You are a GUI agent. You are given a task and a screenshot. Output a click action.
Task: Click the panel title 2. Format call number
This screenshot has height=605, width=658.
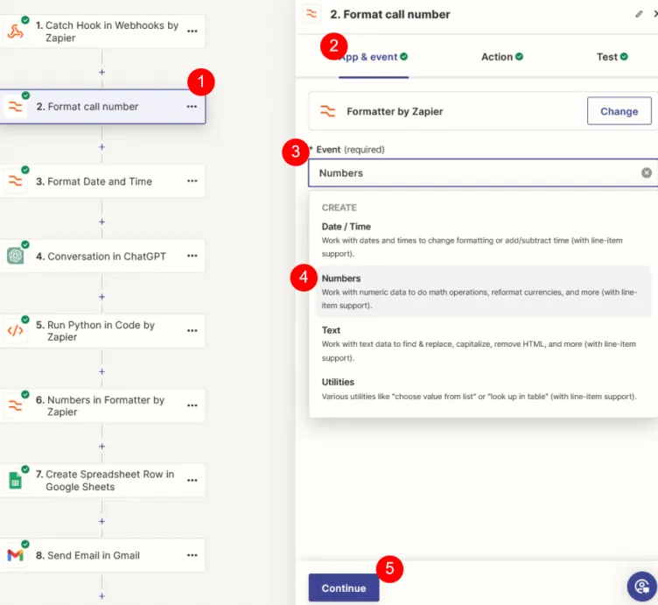pos(390,14)
